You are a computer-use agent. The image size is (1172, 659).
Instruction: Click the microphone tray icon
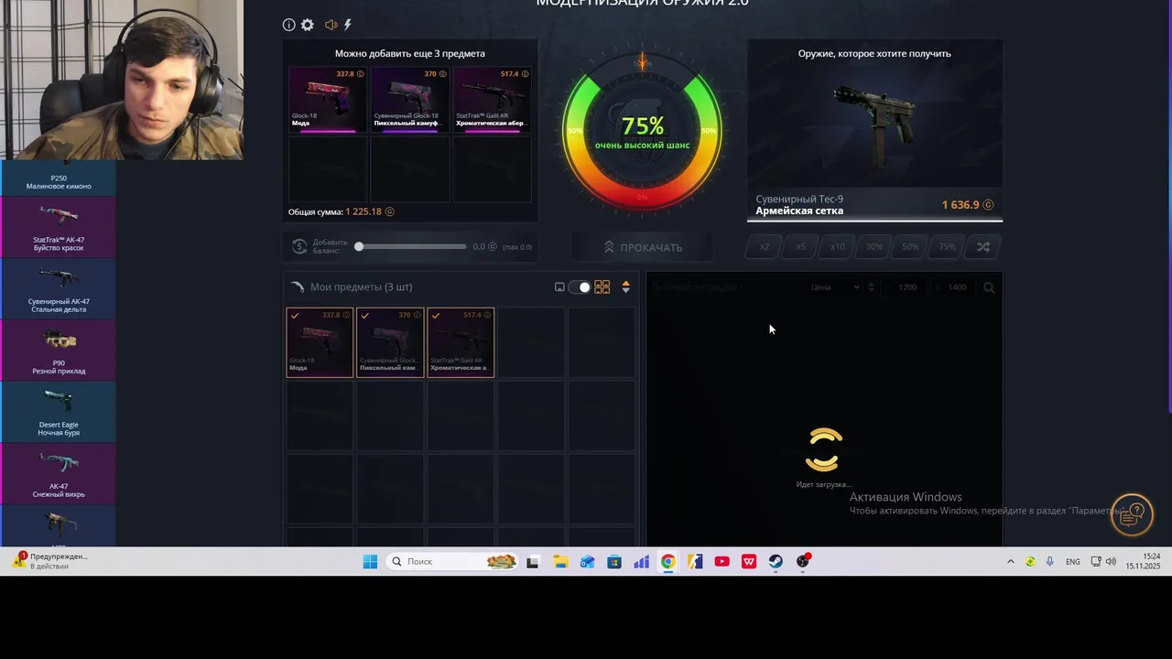(1049, 561)
